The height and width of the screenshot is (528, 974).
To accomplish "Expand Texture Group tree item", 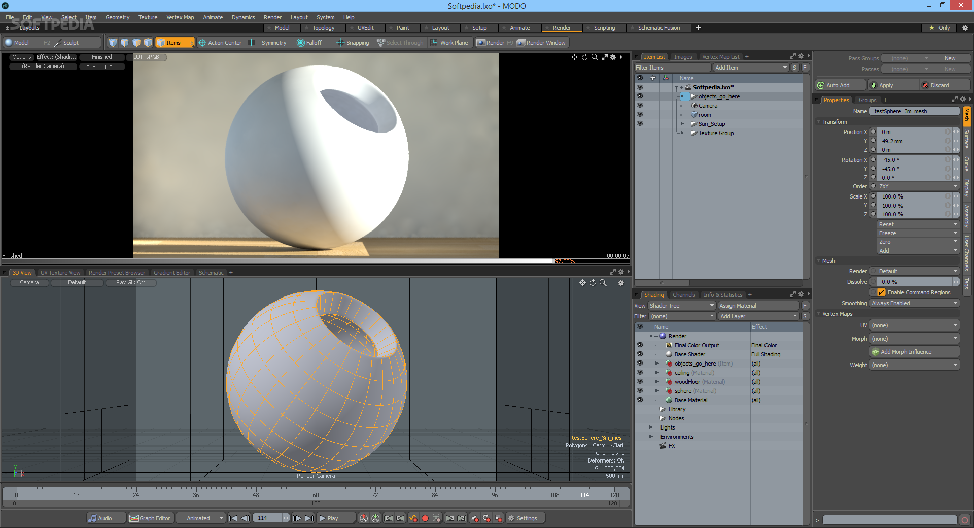I will pos(682,133).
